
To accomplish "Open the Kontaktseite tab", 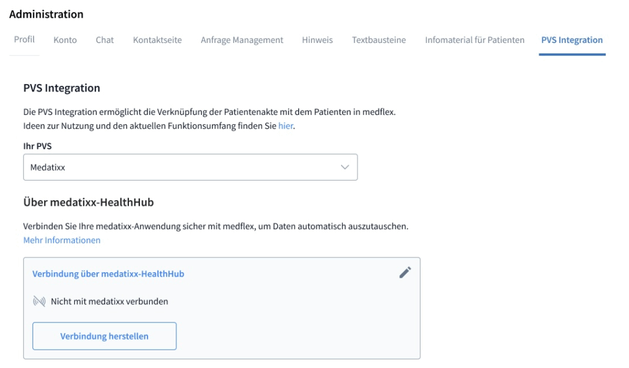I will coord(157,39).
